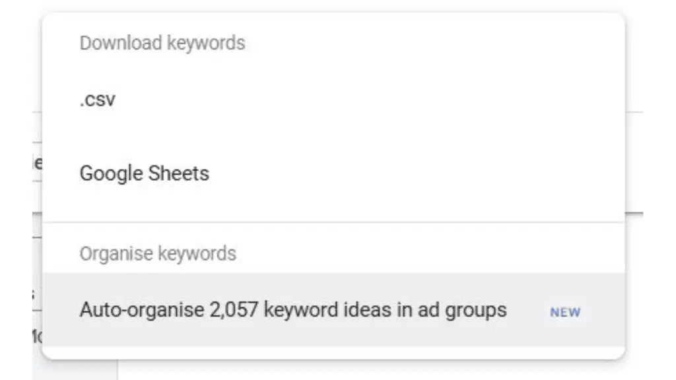
Task: Click the blue NEW badge
Action: (565, 313)
